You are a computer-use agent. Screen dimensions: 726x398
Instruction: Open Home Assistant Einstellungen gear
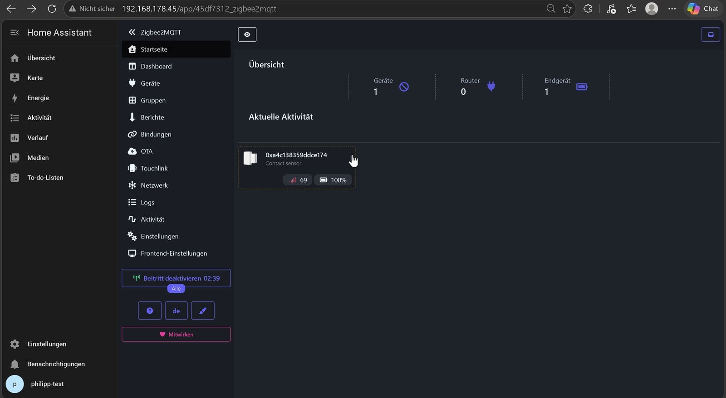click(59, 344)
